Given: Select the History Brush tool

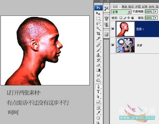Looking at the screenshot, I should click(x=98, y=60).
